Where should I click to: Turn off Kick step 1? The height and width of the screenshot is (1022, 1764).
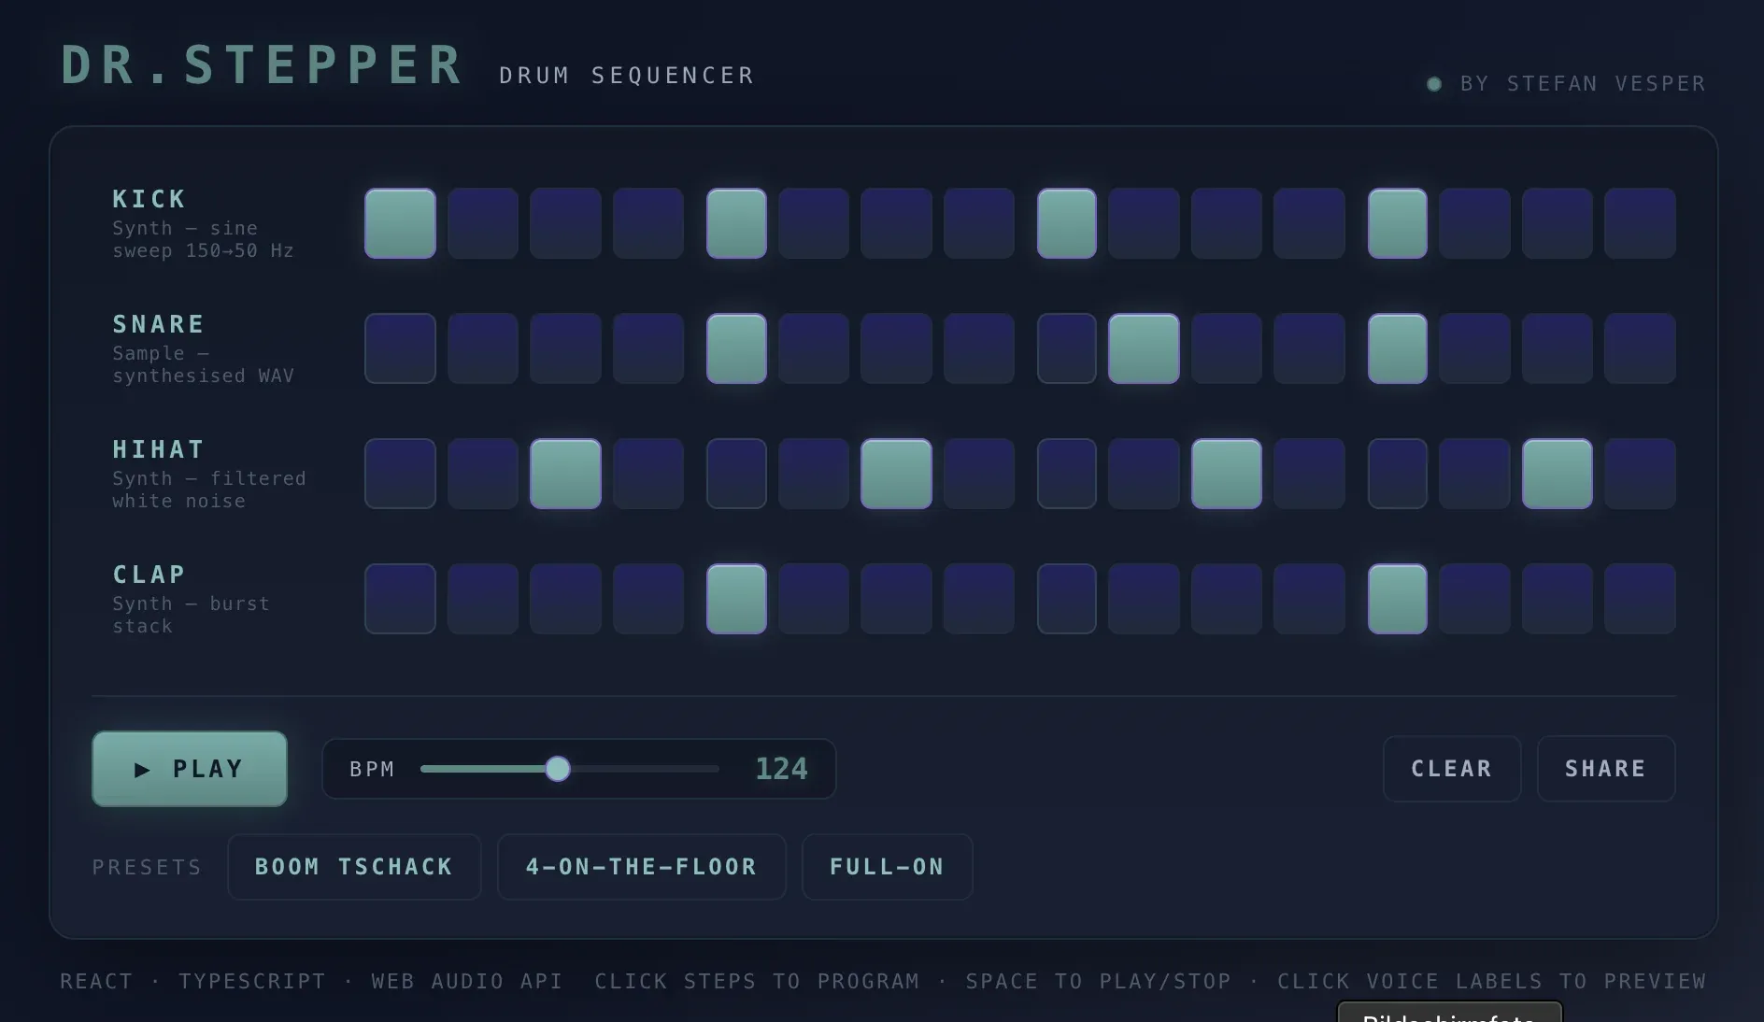400,223
